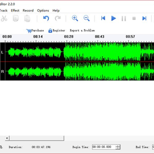Open the Effect menu
This screenshot has height=154, width=154.
(15, 11)
